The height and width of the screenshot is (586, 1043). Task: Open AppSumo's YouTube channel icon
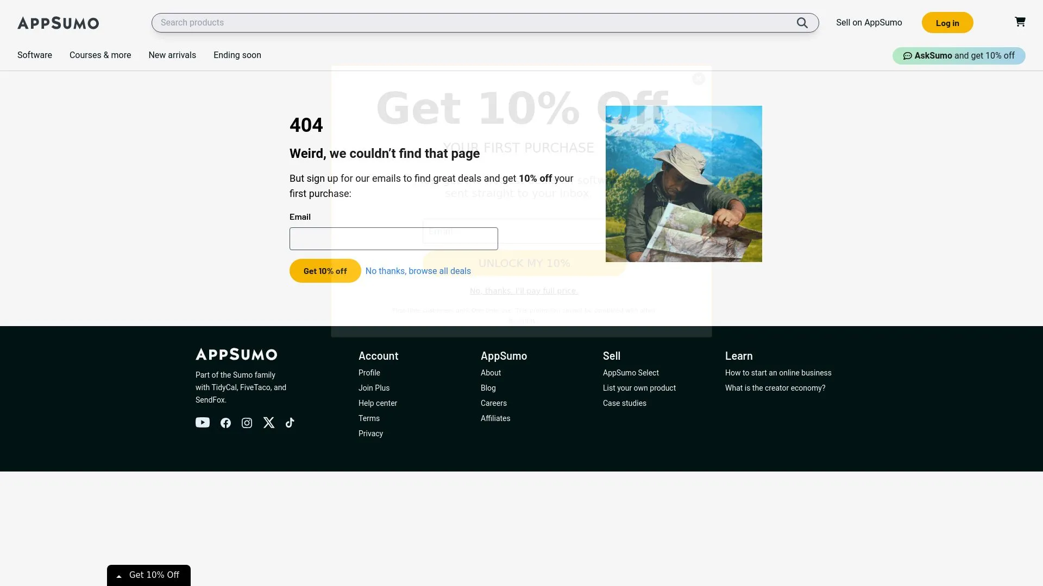tap(202, 423)
